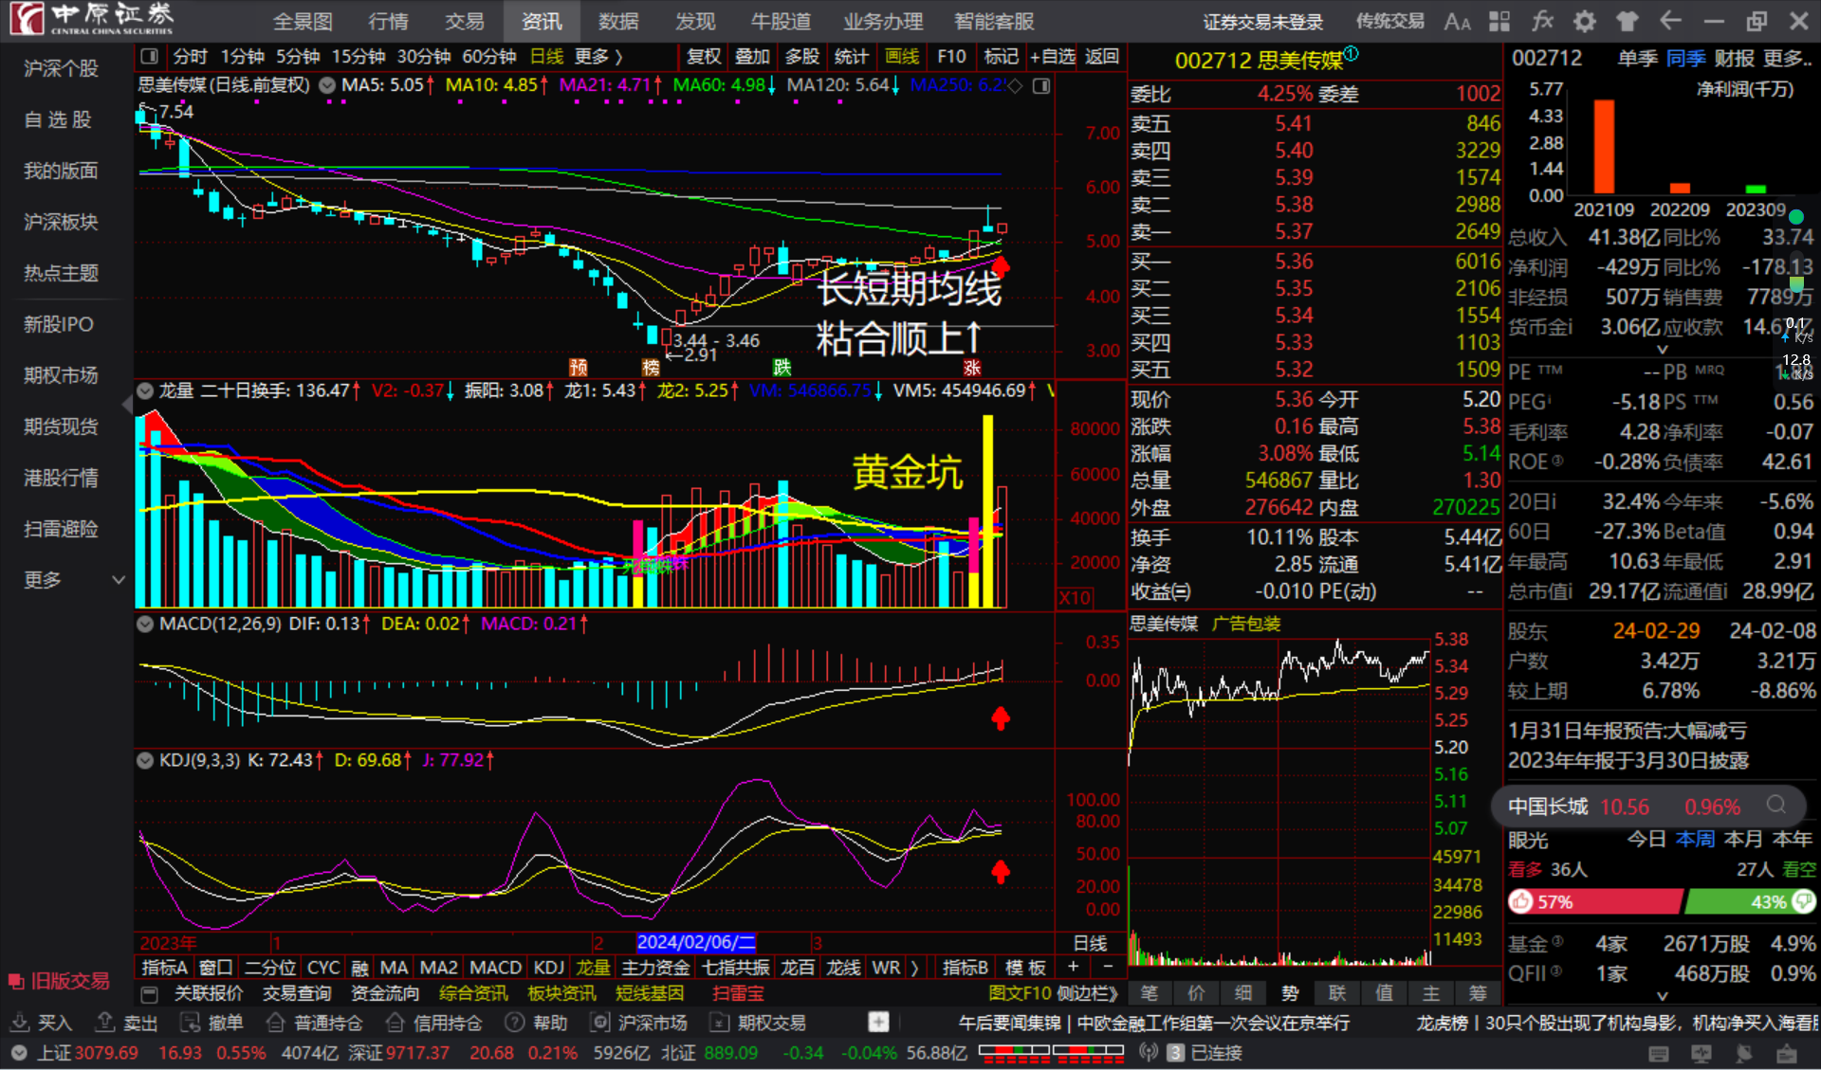Open the four-squares layout grid icon
This screenshot has height=1070, width=1821.
click(x=1499, y=21)
